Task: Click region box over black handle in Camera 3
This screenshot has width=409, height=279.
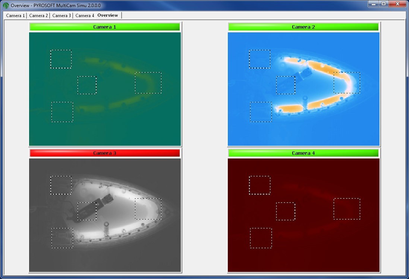Action: (x=87, y=211)
